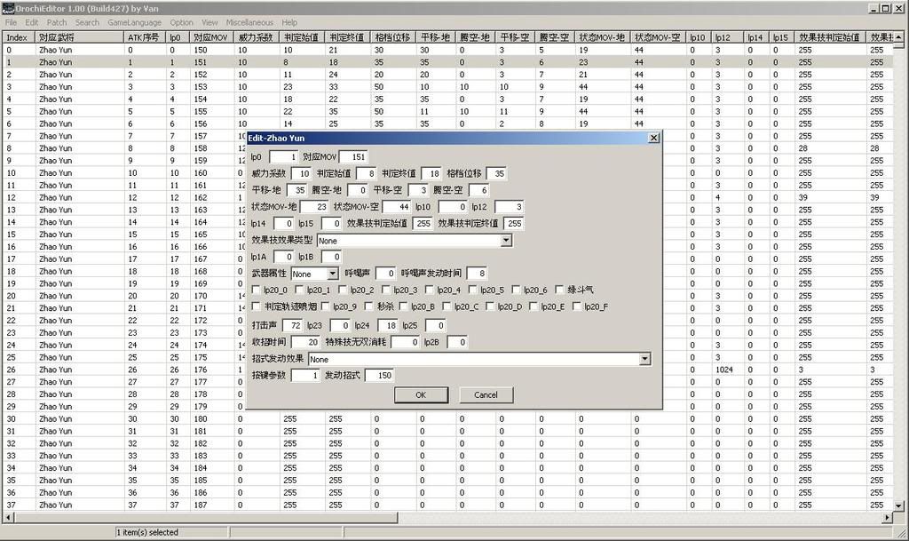Enable the lp20_0 checkbox
909x541 pixels.
coord(257,290)
